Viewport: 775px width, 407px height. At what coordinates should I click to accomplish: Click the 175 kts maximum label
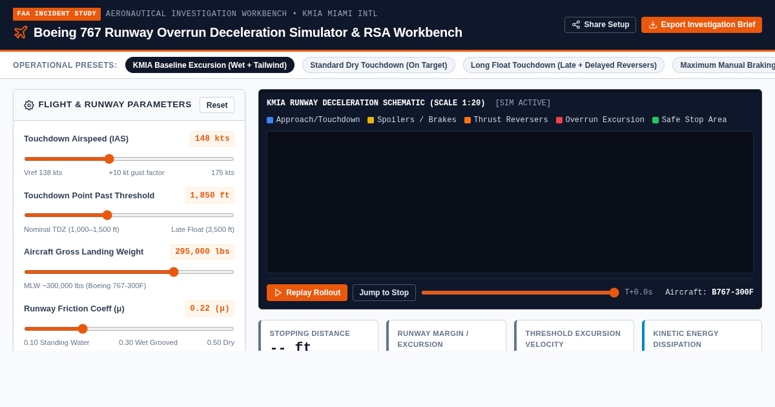click(223, 172)
